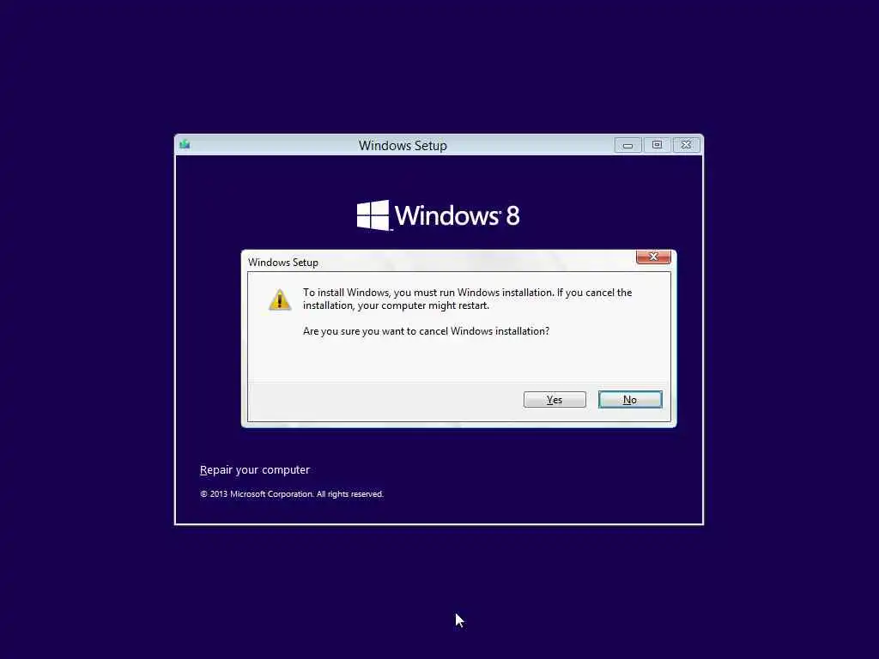Click the yellow warning triangle icon
The image size is (879, 659).
pos(279,299)
